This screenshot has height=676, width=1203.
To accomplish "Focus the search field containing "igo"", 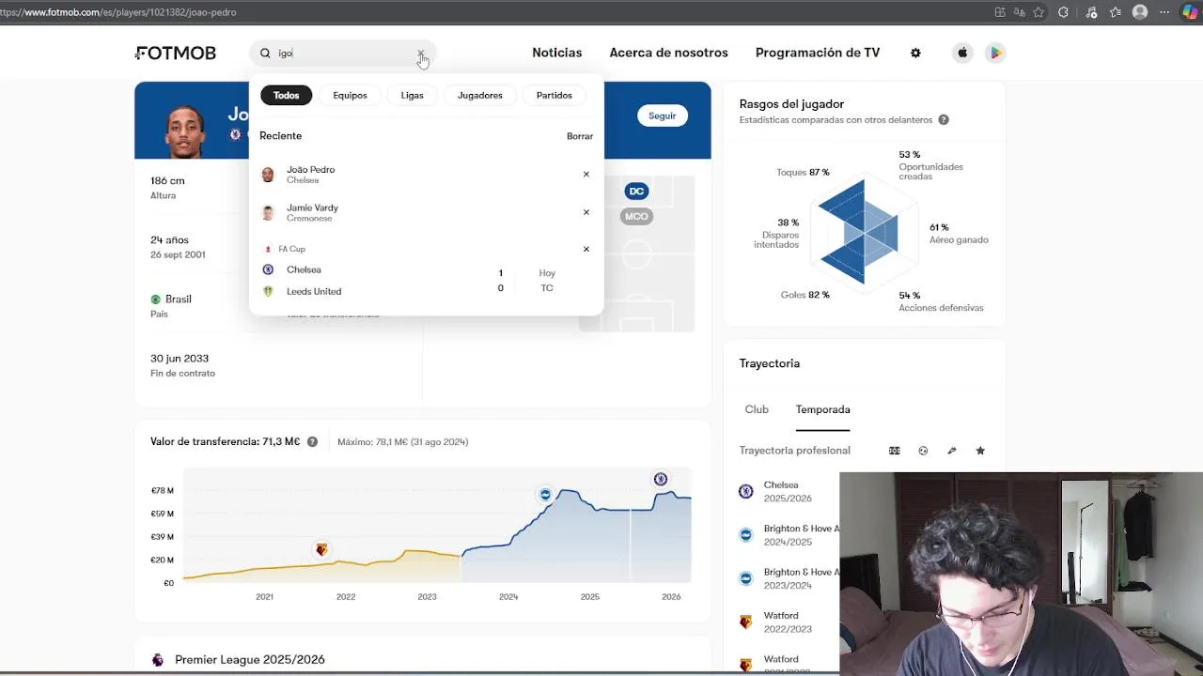I will coord(343,54).
